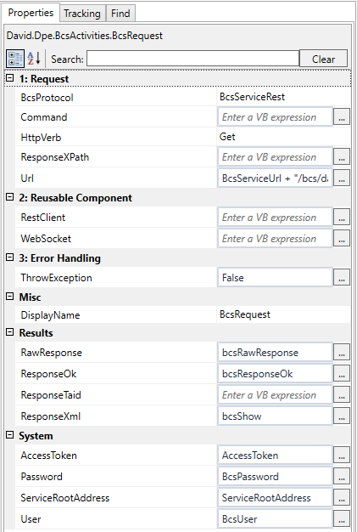Screen dimensions: 357x532
Task: Open expression editor for ThrowException
Action: 342,278
